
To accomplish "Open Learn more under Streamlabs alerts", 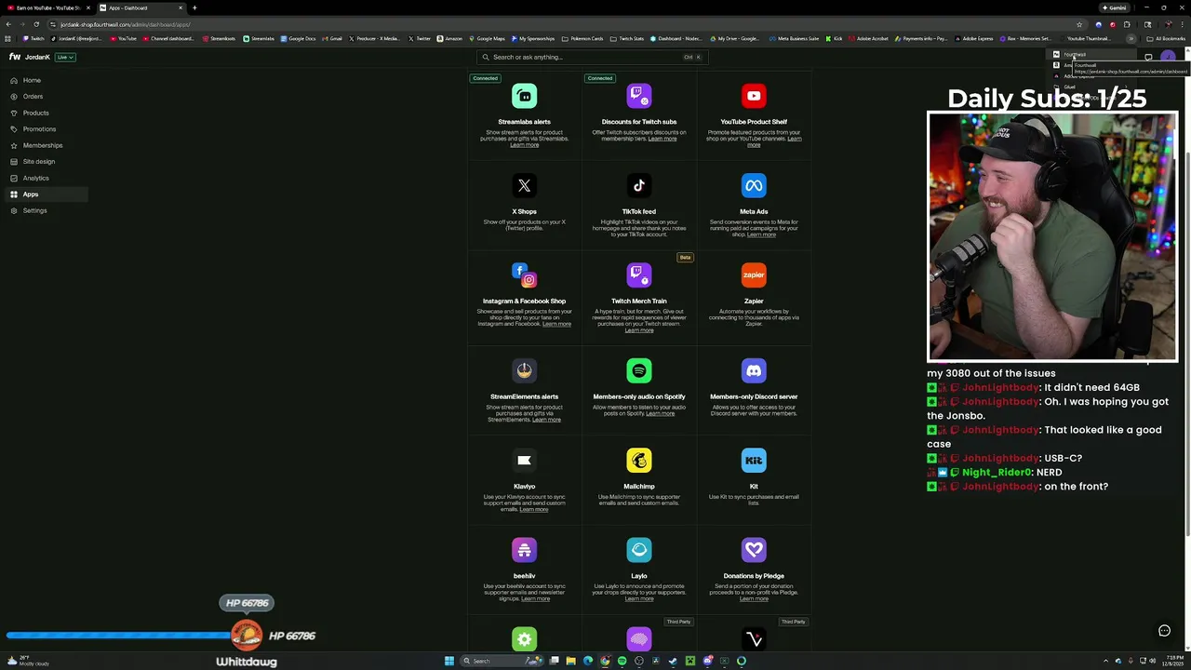I will [x=524, y=144].
